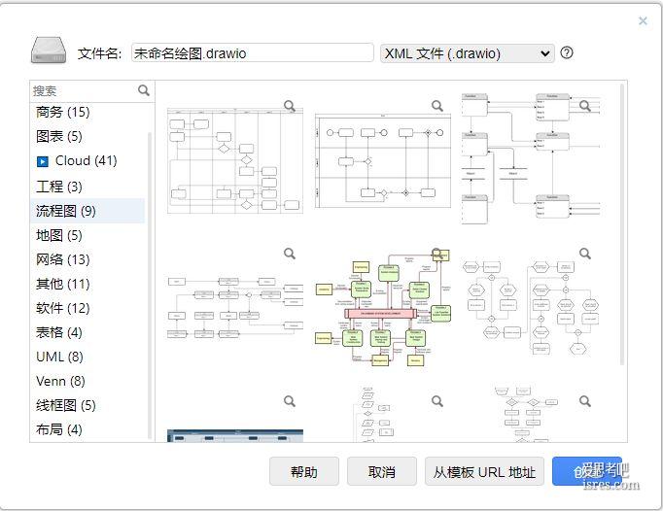Click the blue create button
This screenshot has width=663, height=511.
(x=587, y=471)
